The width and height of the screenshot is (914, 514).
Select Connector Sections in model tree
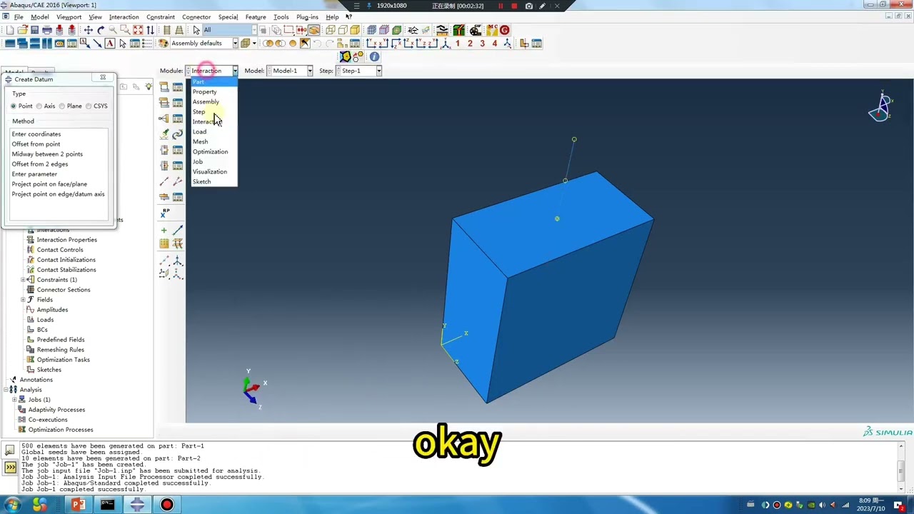tap(64, 290)
